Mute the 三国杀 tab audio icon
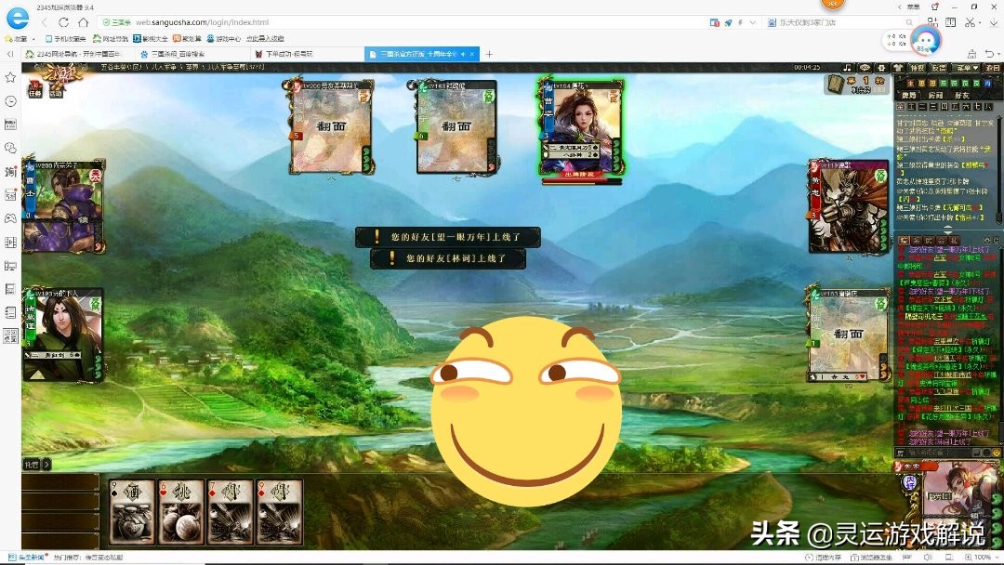Viewport: 1004px width, 565px height. (463, 55)
